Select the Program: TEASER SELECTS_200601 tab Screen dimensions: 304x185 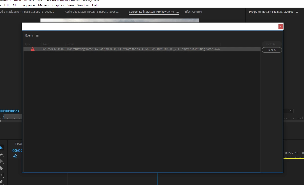271,12
